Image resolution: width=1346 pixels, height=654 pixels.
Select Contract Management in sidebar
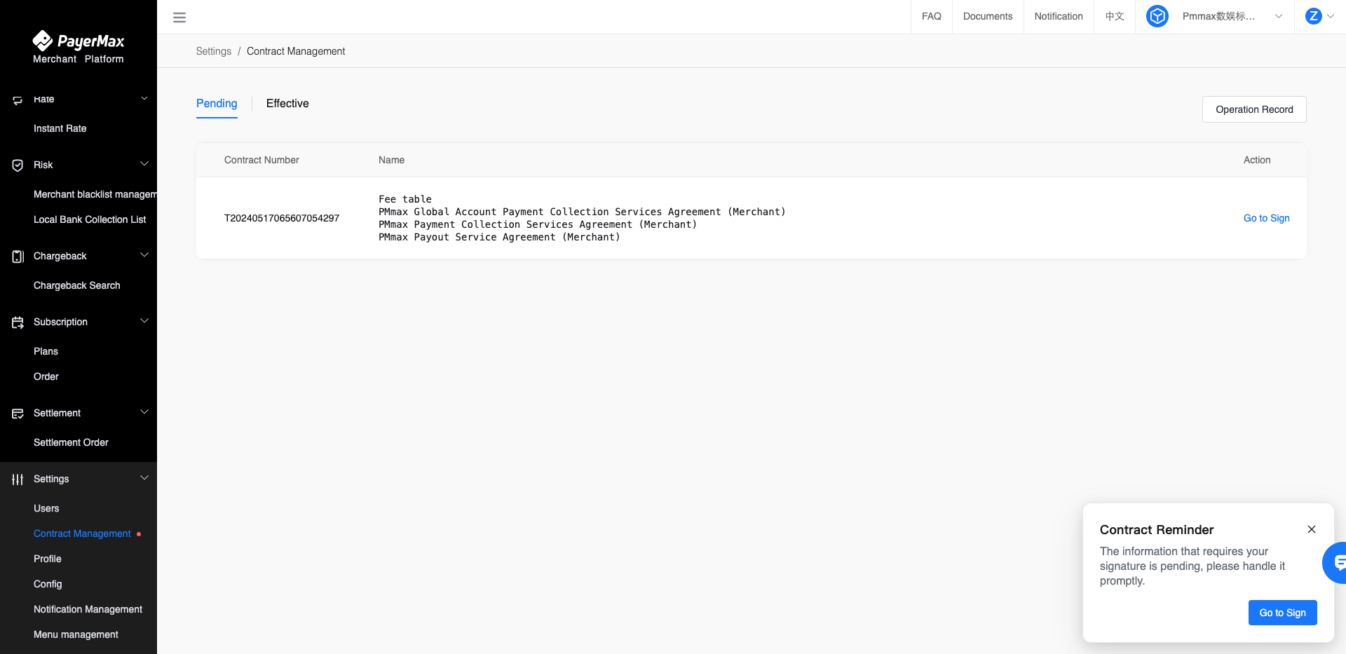(x=82, y=534)
